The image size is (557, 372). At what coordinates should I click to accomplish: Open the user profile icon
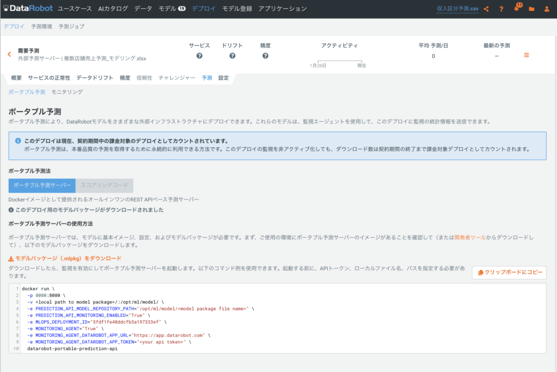click(x=547, y=9)
